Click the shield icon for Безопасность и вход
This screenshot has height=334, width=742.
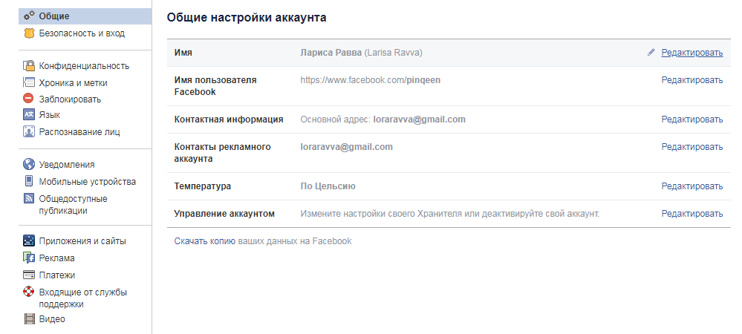click(x=29, y=33)
